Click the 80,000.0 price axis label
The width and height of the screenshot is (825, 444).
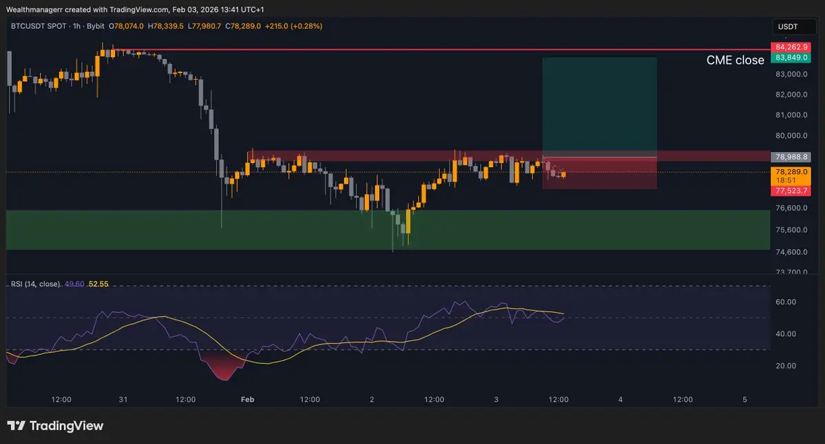[x=791, y=135]
